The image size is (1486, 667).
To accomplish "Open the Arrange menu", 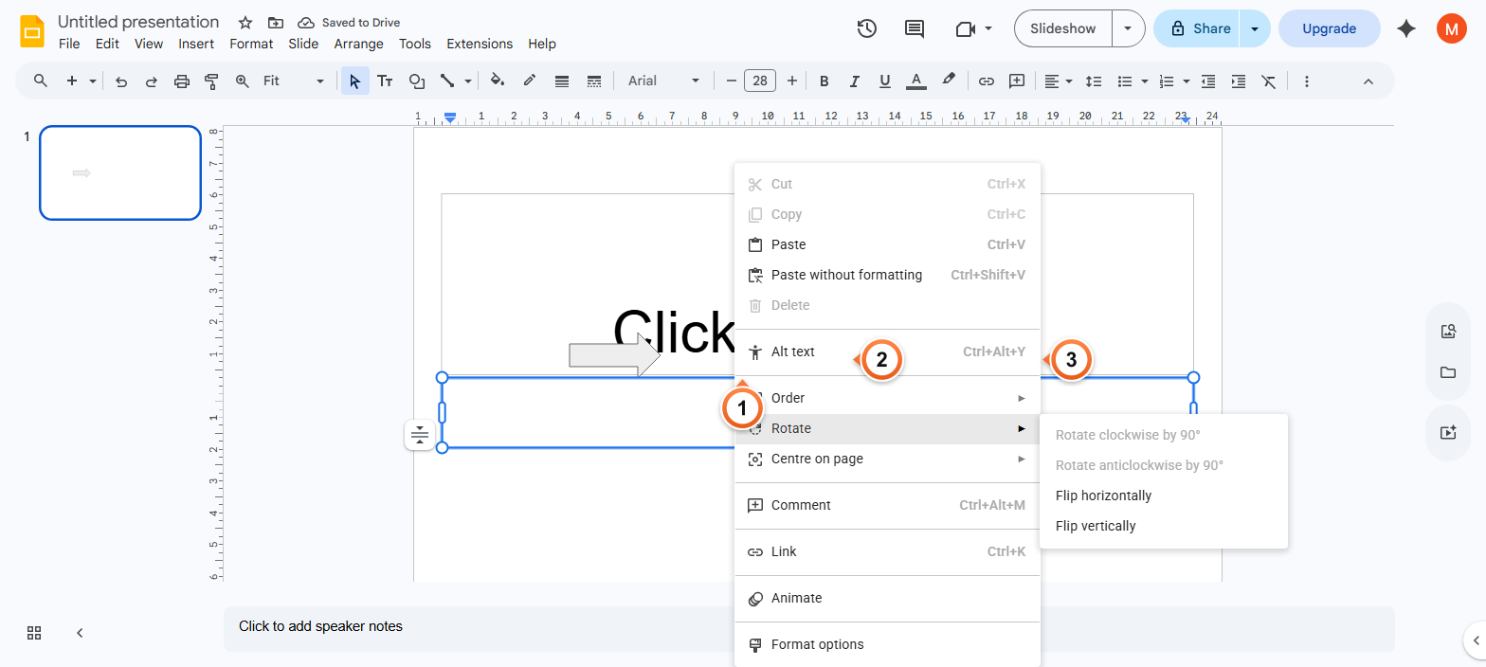I will [359, 44].
